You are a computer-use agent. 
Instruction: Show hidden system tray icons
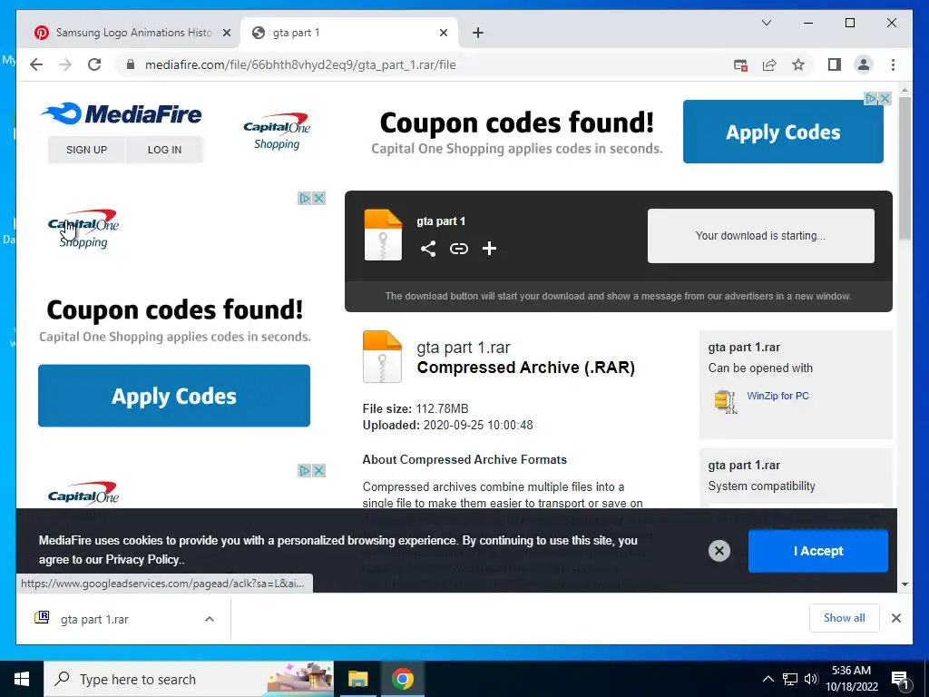[x=768, y=679]
